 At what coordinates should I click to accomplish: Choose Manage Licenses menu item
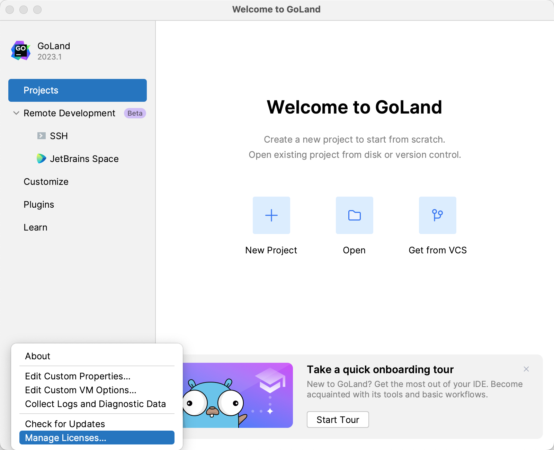coord(97,438)
